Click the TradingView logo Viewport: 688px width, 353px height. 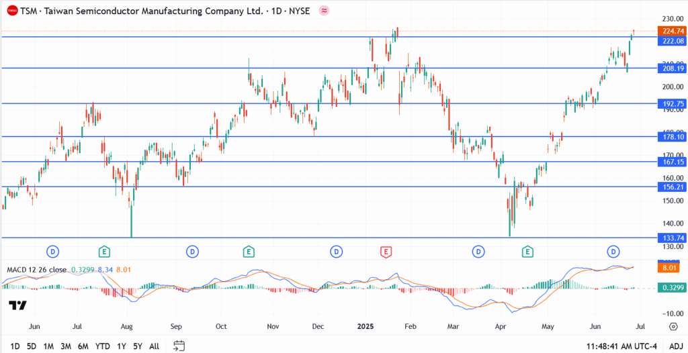17,305
